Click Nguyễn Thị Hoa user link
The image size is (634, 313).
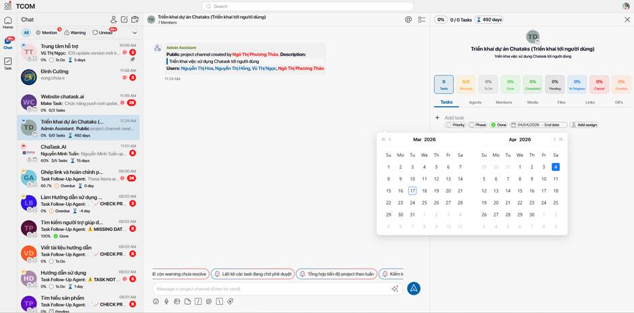[197, 69]
